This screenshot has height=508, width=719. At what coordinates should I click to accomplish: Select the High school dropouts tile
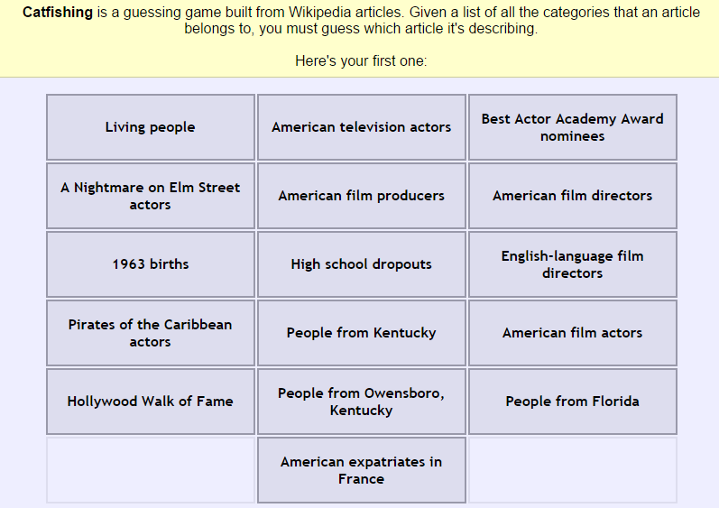tap(361, 264)
